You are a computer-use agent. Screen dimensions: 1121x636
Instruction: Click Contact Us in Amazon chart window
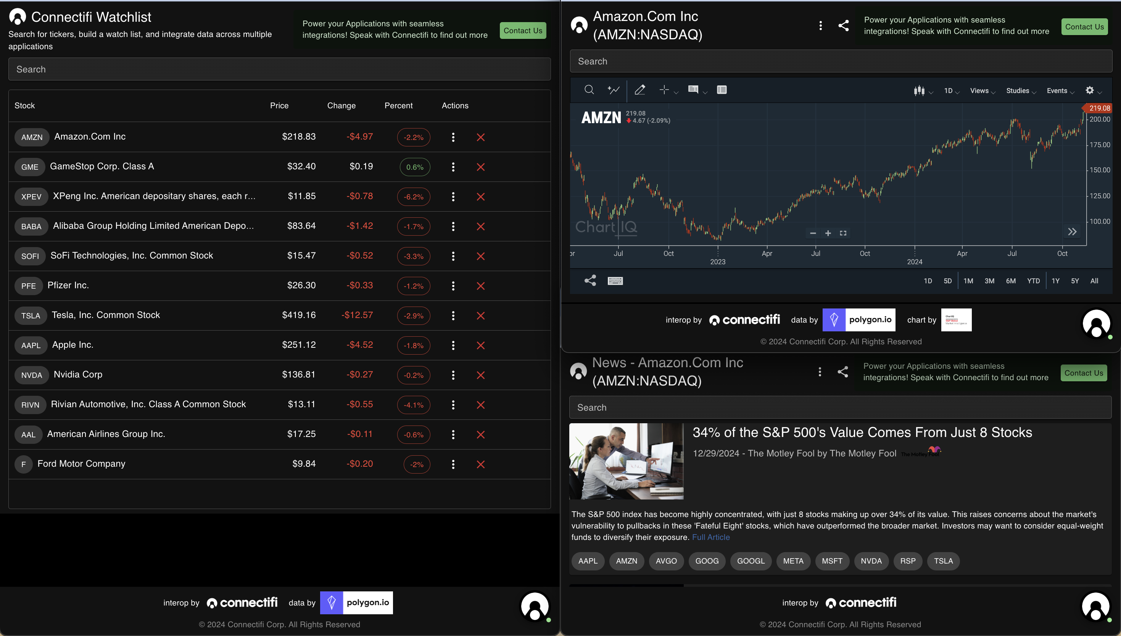click(1084, 27)
